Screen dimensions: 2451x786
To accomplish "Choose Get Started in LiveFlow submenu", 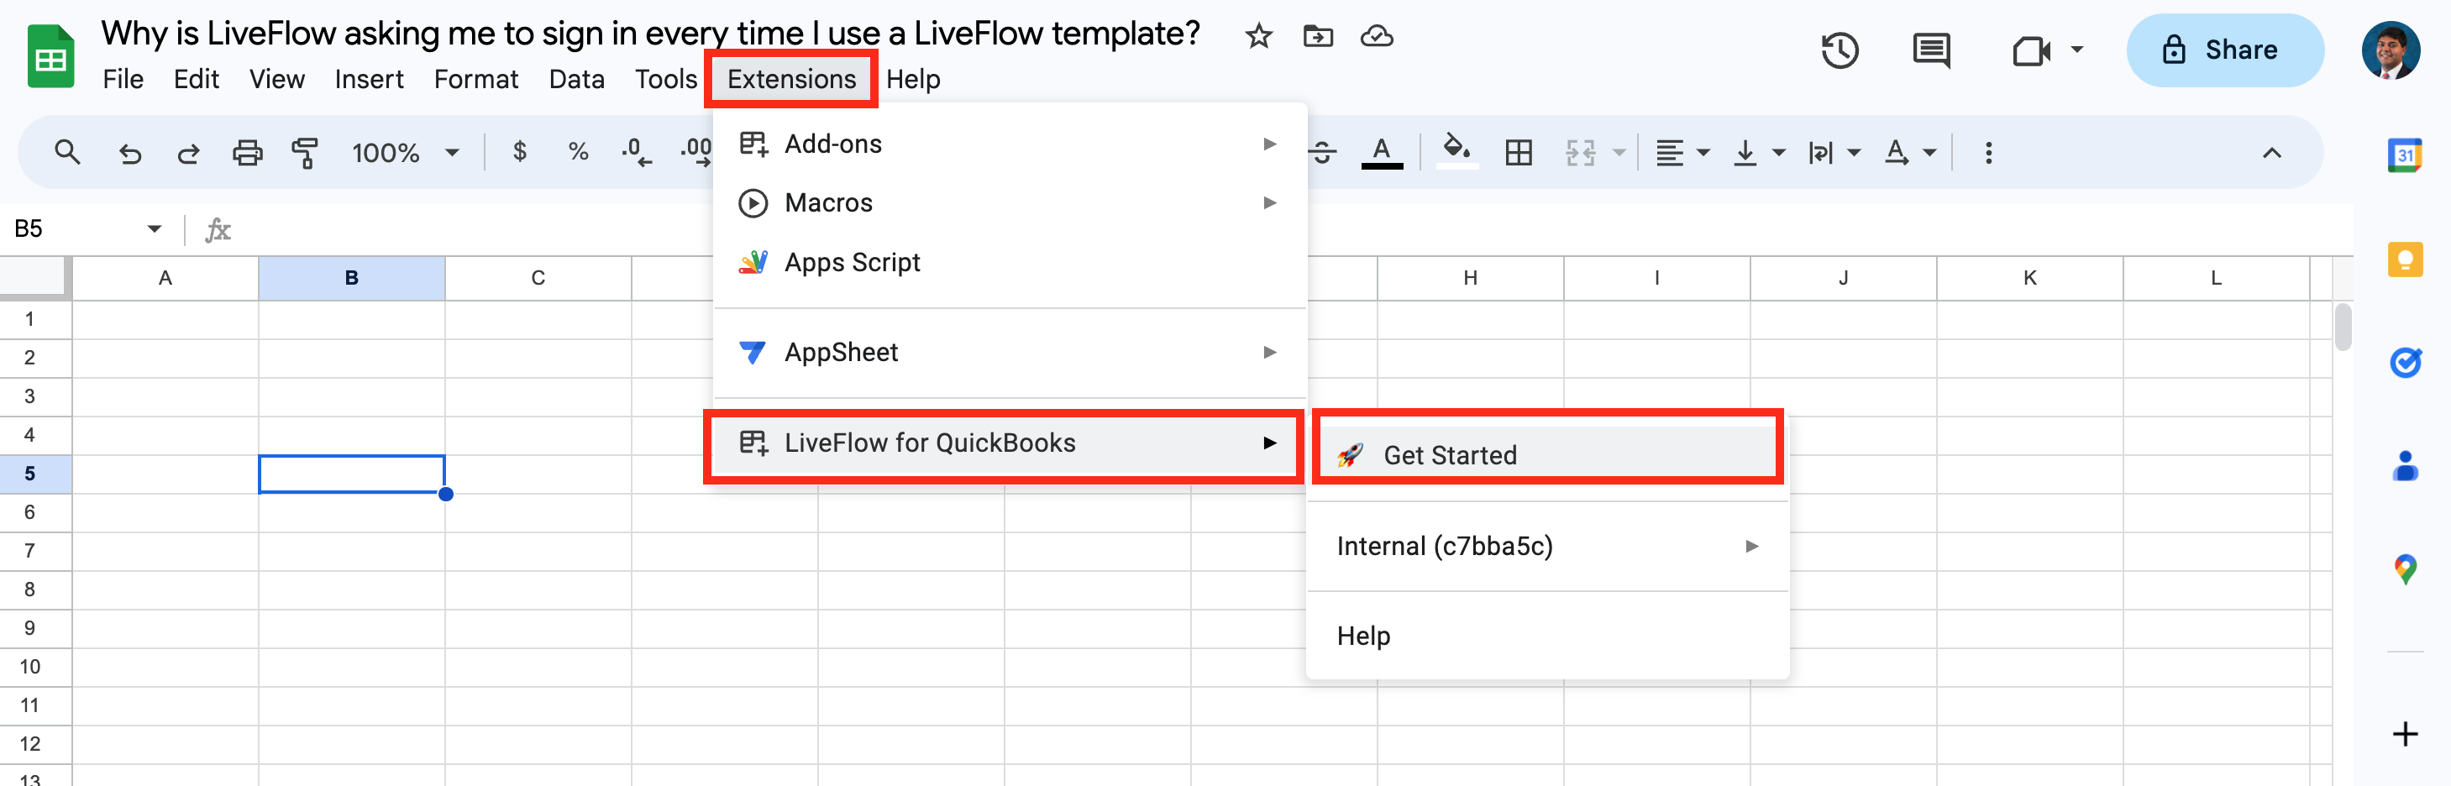I will (1547, 455).
